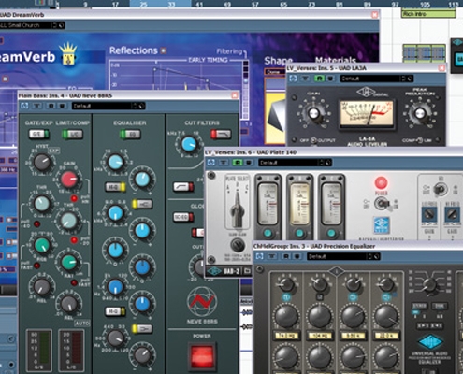Click preset stepper arrows in Neve 88RS header
The width and height of the screenshot is (463, 374).
click(x=135, y=106)
